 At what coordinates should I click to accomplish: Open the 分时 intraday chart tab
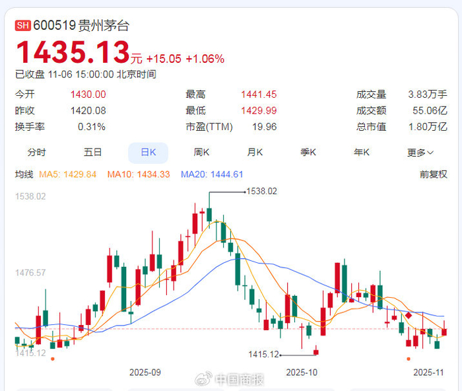coord(36,153)
